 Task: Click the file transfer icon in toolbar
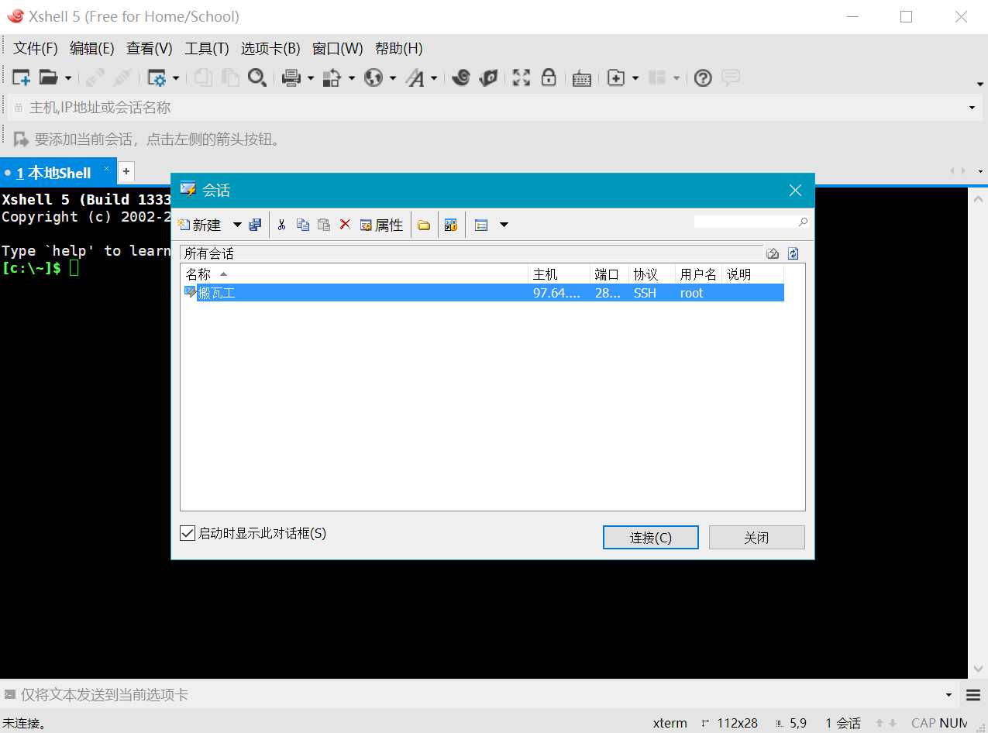tap(332, 77)
